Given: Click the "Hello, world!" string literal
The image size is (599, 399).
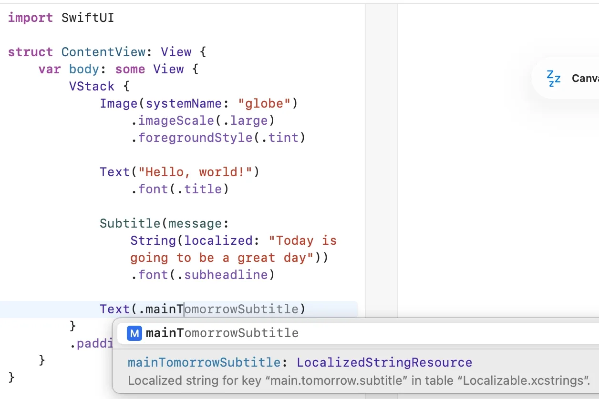Looking at the screenshot, I should (196, 172).
